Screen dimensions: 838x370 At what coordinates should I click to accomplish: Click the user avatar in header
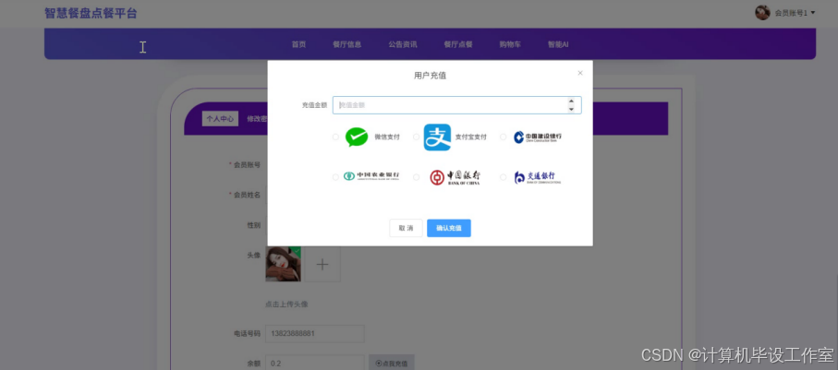[x=762, y=12]
